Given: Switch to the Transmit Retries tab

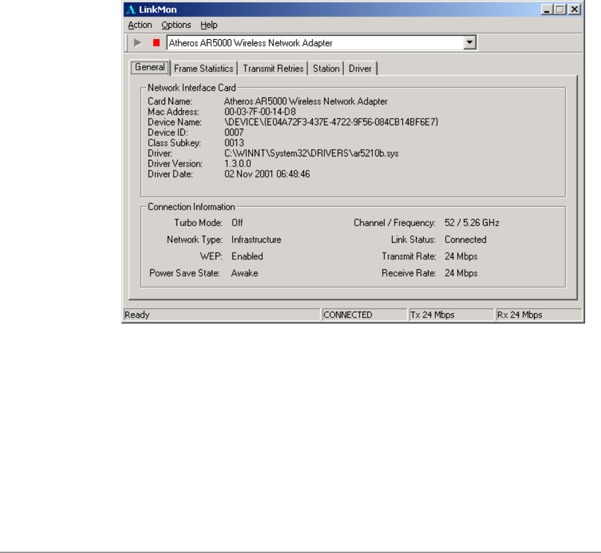Looking at the screenshot, I should point(273,68).
